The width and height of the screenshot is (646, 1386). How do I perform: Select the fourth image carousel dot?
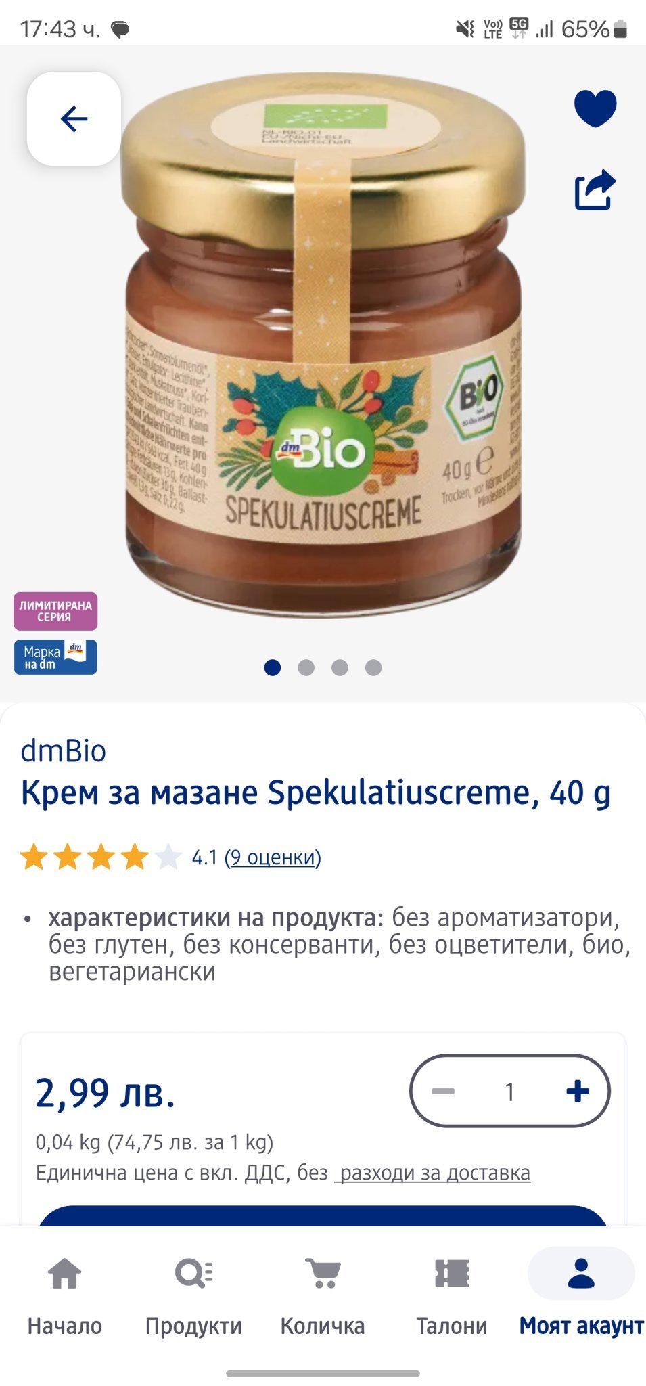(x=373, y=668)
